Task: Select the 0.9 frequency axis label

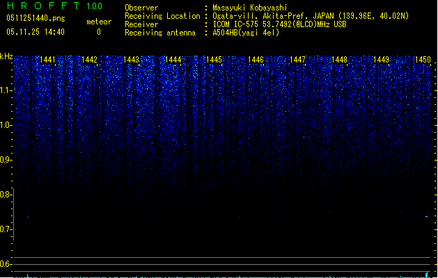Action: [x=6, y=160]
